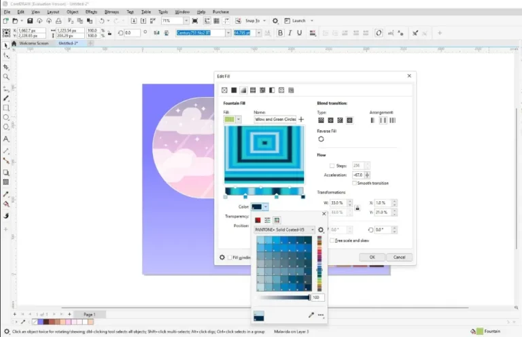Click the Print icon in the toolbar
Image resolution: width=522 pixels, height=337 pixels.
(x=58, y=20)
